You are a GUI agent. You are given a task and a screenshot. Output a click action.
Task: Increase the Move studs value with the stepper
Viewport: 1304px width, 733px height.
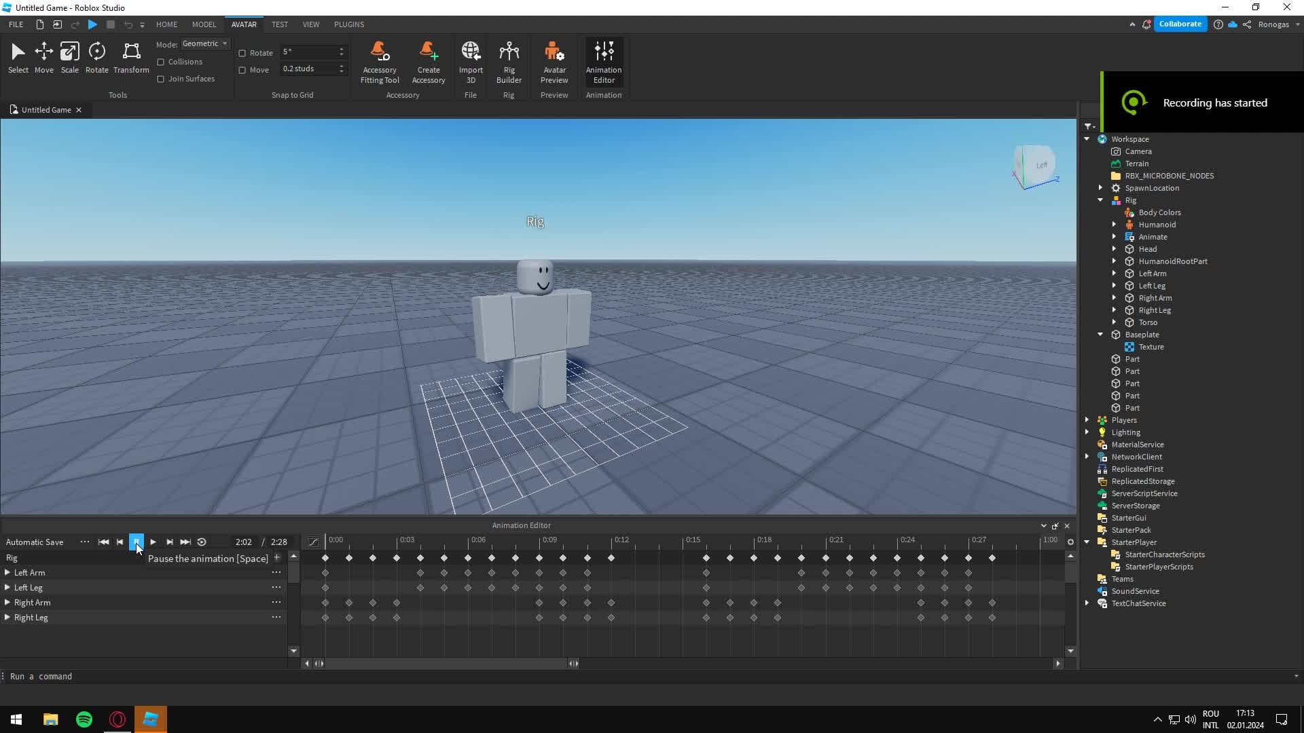pyautogui.click(x=342, y=66)
